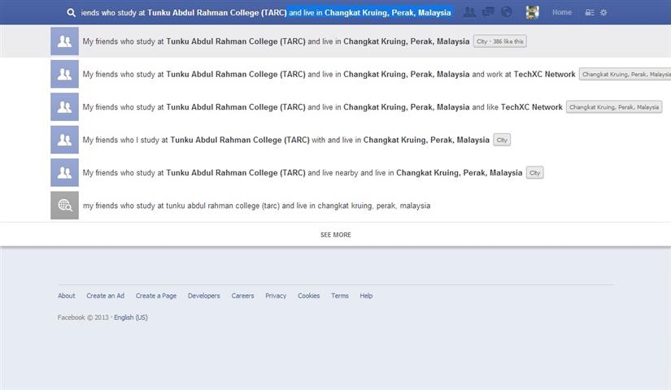Select lowercase web search suggestion text
This screenshot has width=671, height=390.
(x=257, y=206)
